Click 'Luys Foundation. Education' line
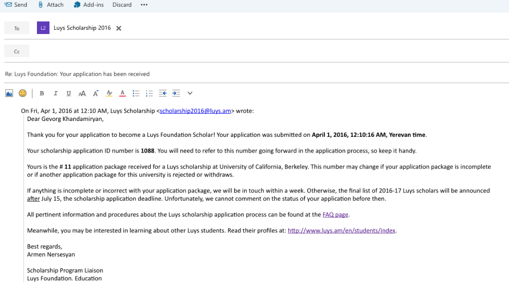This screenshot has height=288, width=509. click(x=64, y=278)
